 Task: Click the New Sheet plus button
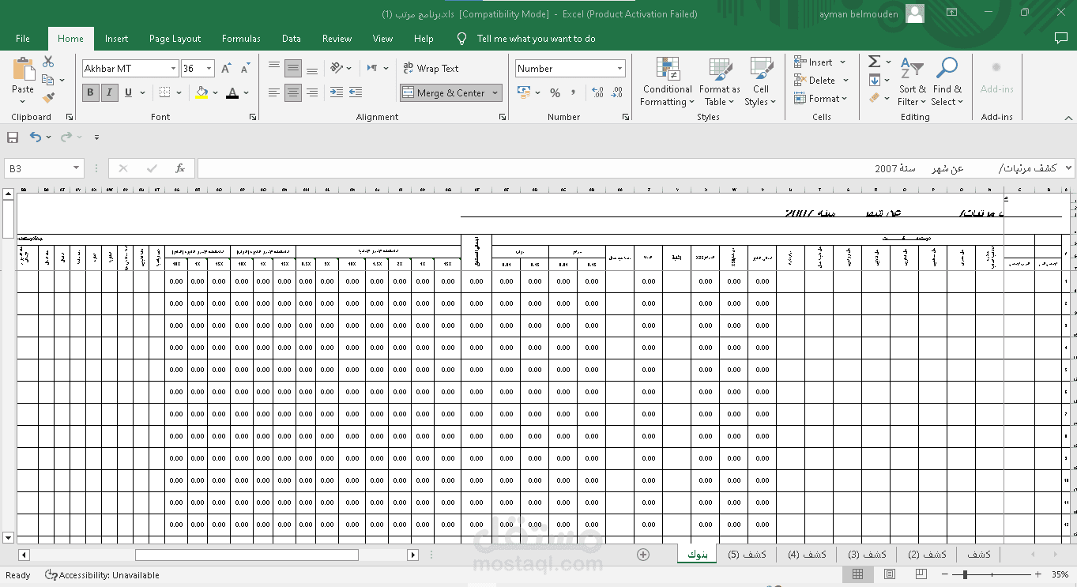(643, 554)
